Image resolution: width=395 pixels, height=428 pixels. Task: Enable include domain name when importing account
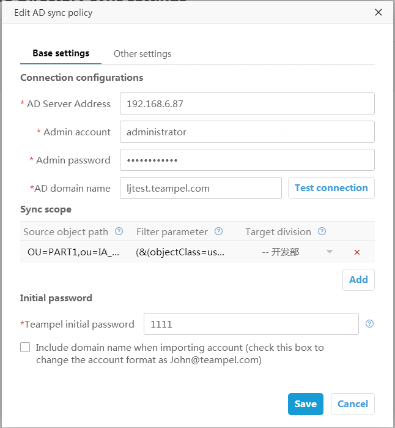coord(25,348)
